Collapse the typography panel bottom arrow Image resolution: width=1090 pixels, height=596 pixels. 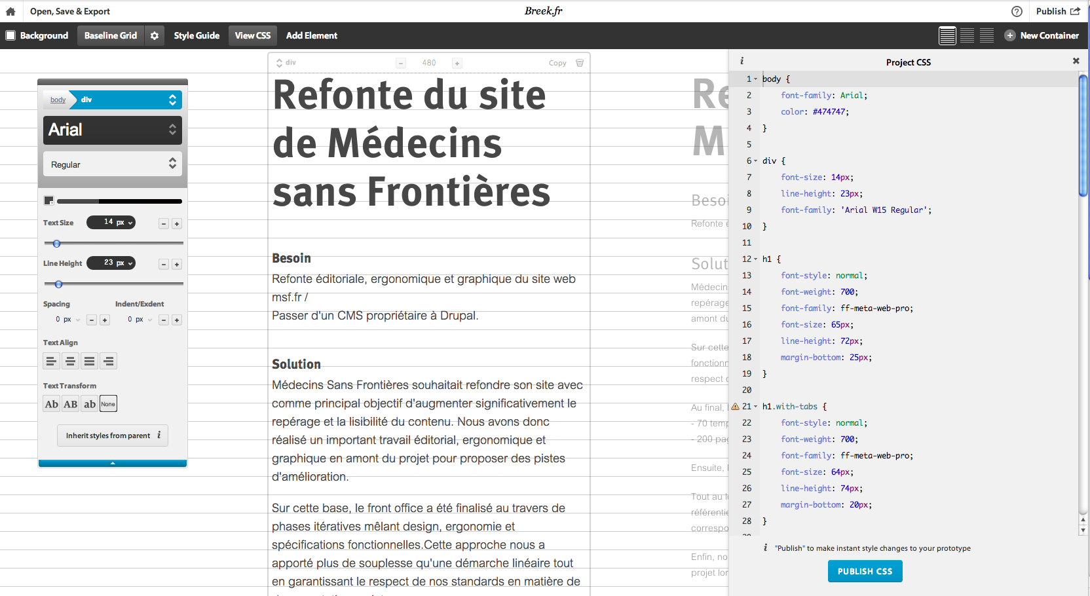click(x=113, y=463)
